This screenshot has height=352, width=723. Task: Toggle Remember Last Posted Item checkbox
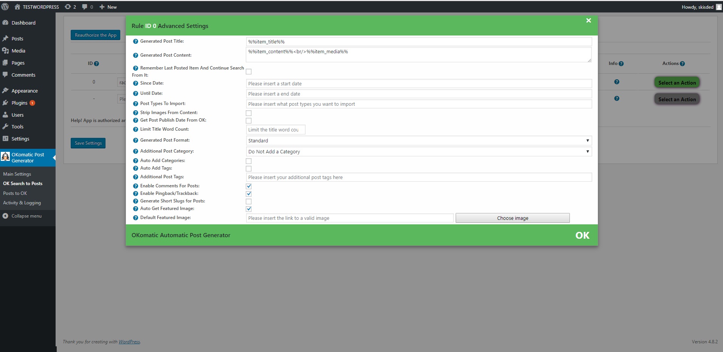(x=248, y=72)
